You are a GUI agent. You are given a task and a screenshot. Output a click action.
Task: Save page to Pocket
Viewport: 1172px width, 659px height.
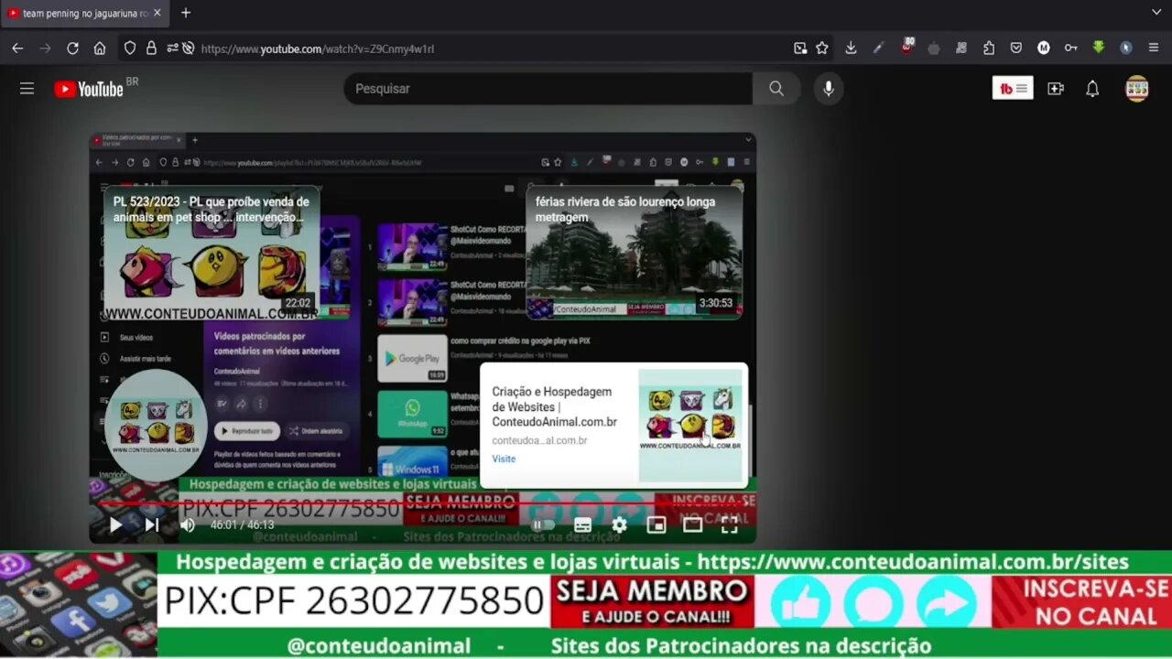coord(1016,49)
